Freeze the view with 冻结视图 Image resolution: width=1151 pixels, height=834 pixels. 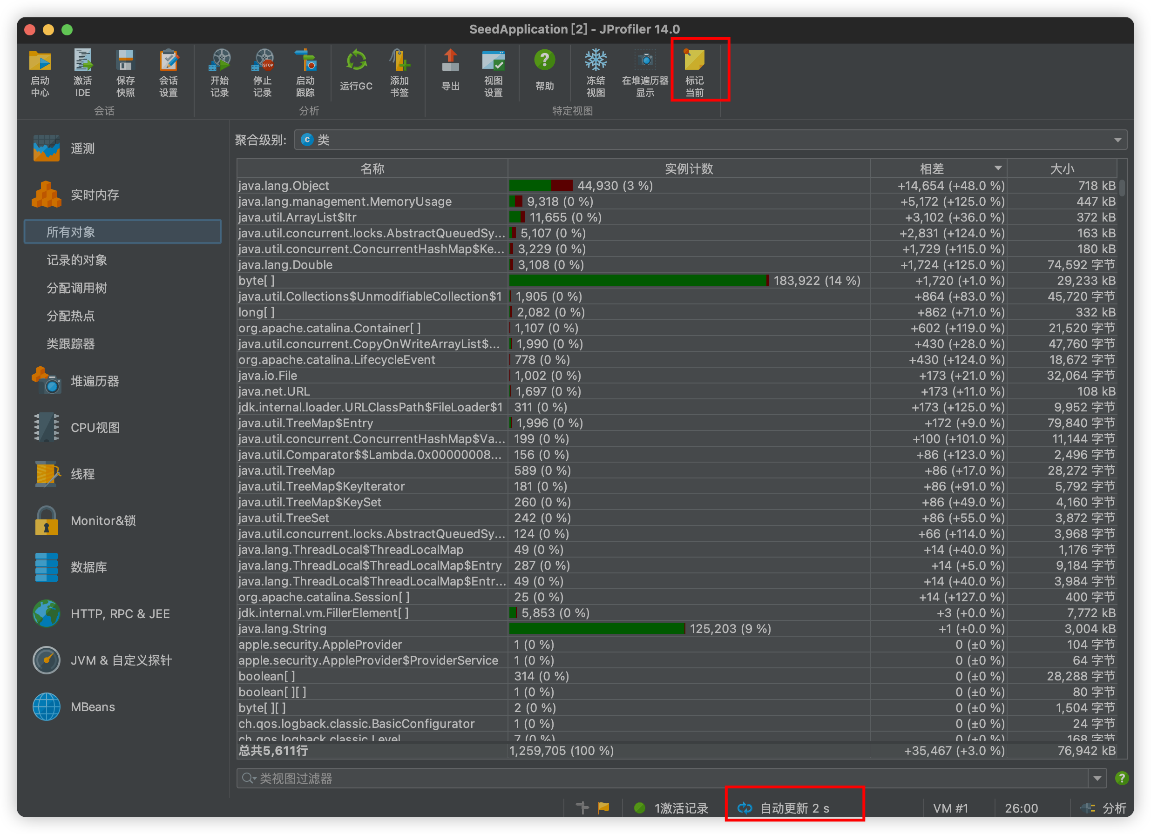point(596,72)
